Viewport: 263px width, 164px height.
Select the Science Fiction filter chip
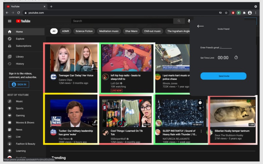[x=84, y=31]
